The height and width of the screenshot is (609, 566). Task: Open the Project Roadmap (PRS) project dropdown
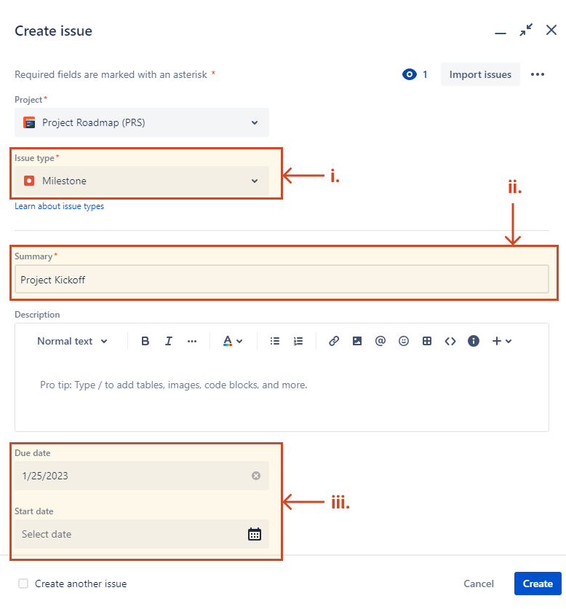click(x=142, y=122)
